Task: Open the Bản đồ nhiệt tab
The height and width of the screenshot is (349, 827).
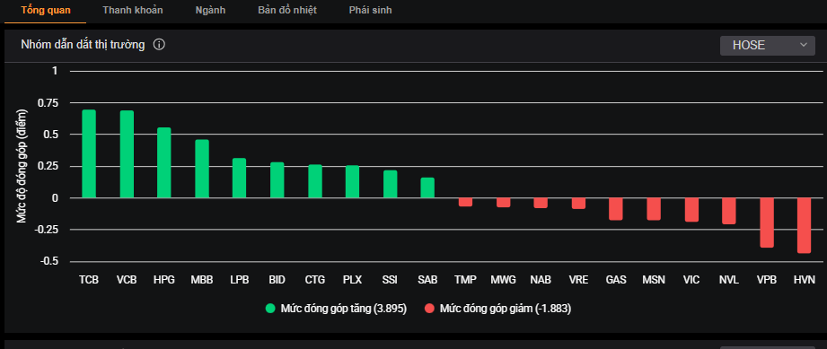Action: point(287,10)
